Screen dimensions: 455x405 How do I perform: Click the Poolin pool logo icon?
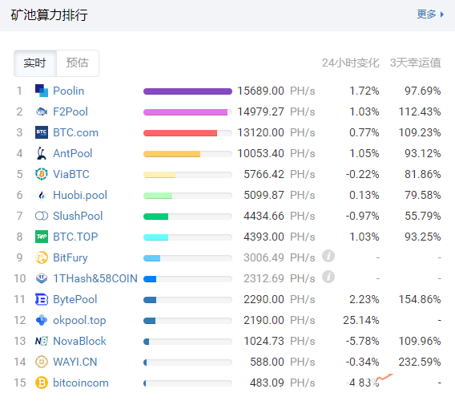click(42, 91)
